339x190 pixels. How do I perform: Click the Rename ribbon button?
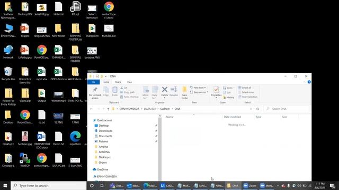[174, 91]
